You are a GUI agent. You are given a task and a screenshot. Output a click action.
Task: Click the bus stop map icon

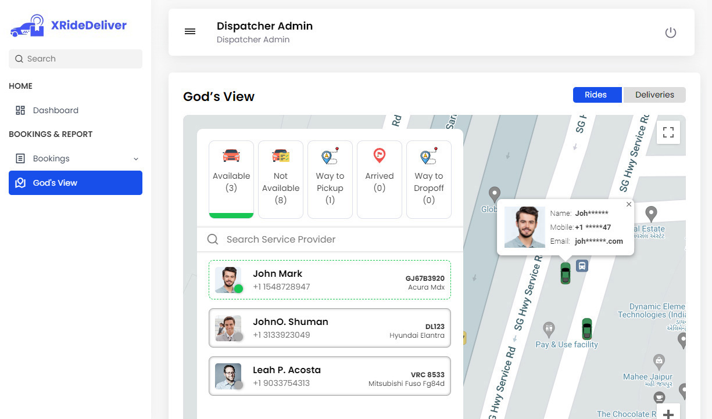click(582, 266)
